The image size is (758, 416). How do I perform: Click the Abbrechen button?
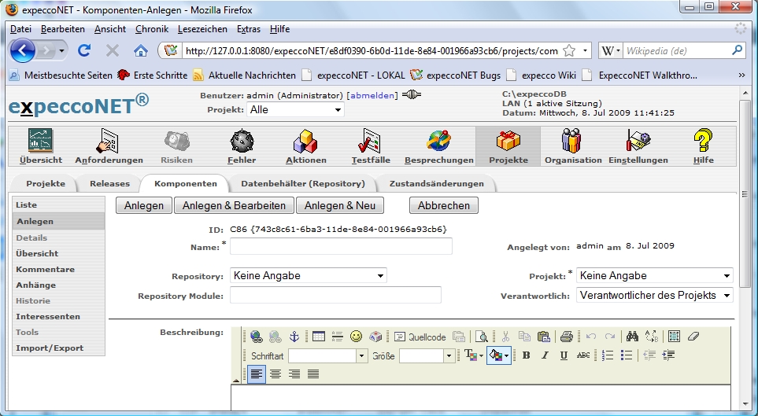click(x=444, y=205)
